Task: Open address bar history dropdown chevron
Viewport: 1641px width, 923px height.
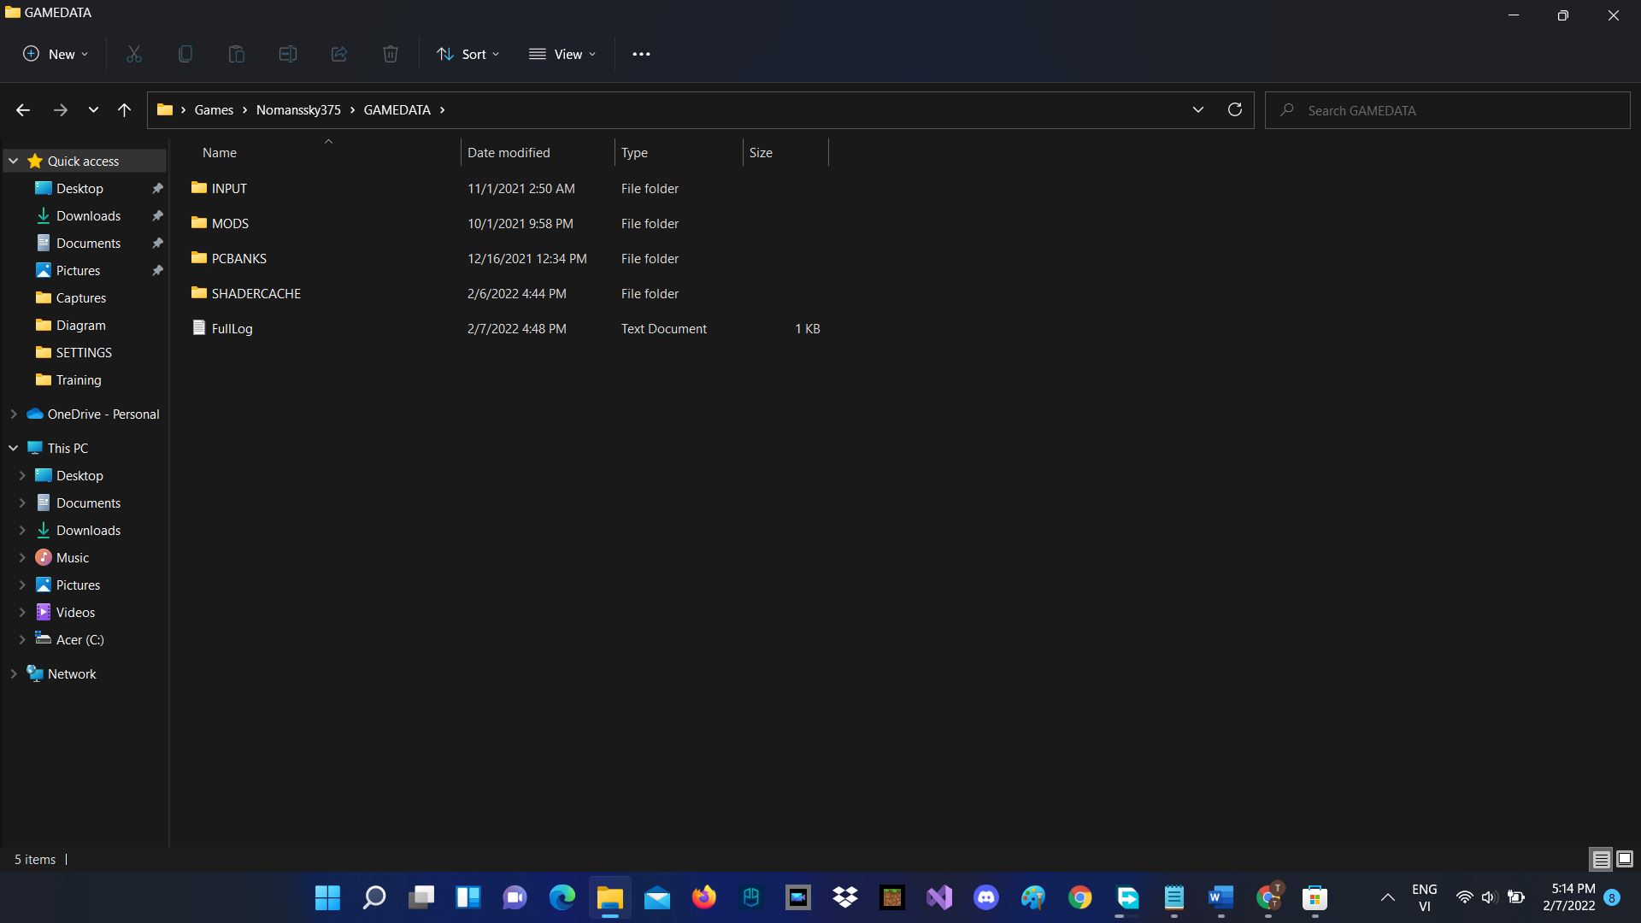Action: coord(1197,109)
